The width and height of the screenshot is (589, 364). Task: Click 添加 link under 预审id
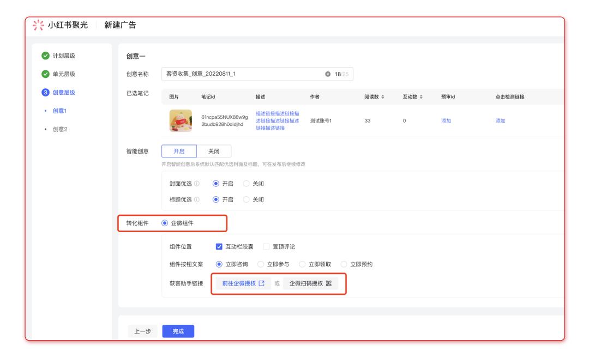(x=446, y=121)
